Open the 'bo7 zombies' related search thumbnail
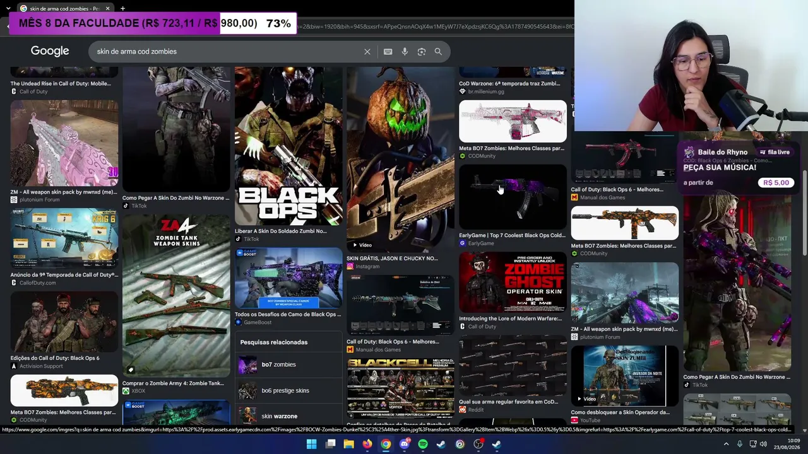The image size is (808, 454). tap(247, 364)
